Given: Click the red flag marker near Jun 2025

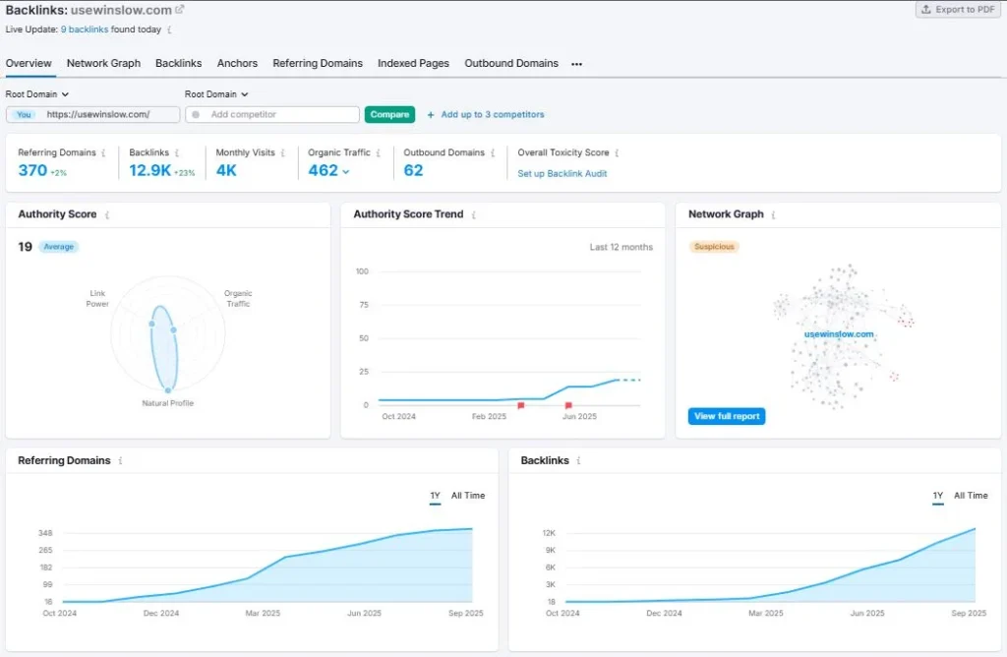Looking at the screenshot, I should coord(568,406).
